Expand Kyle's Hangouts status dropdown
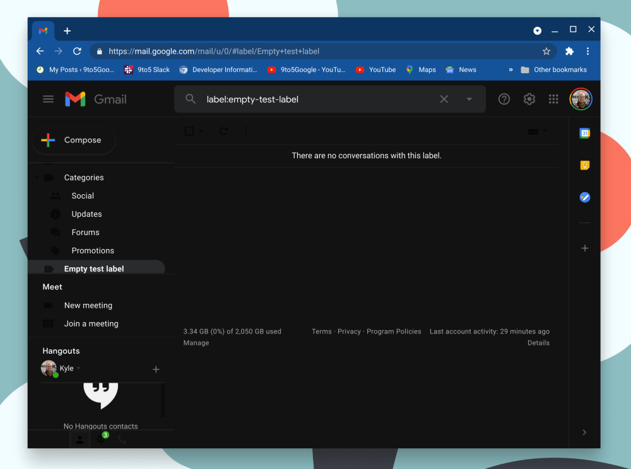The width and height of the screenshot is (631, 469). (78, 369)
